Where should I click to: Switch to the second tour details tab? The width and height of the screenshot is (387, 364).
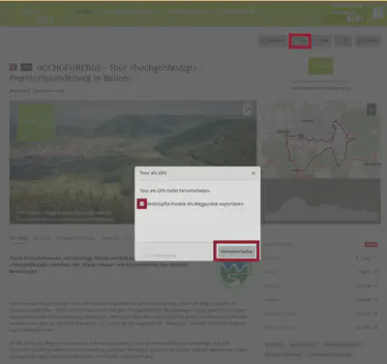pos(42,238)
